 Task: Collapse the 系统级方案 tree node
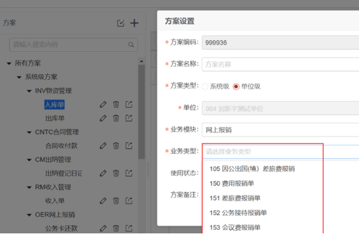(x=19, y=77)
